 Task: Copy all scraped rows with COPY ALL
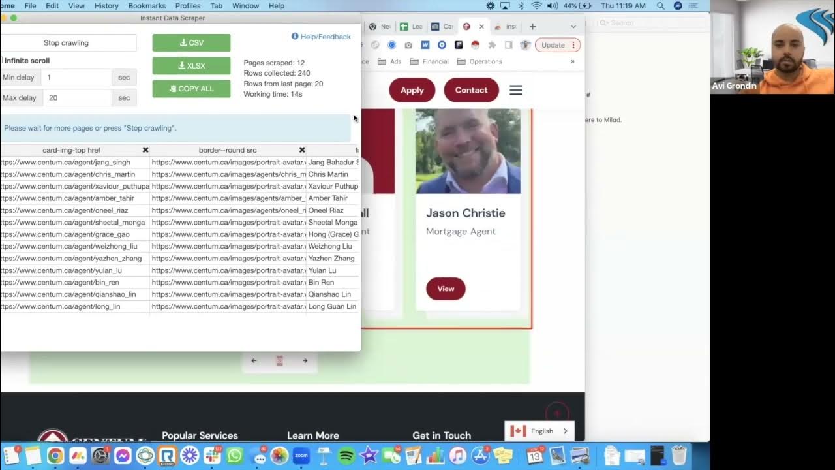tap(191, 89)
